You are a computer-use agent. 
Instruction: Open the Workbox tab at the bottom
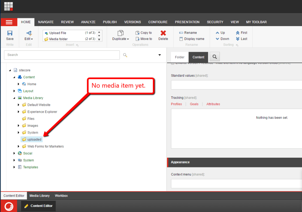click(61, 195)
